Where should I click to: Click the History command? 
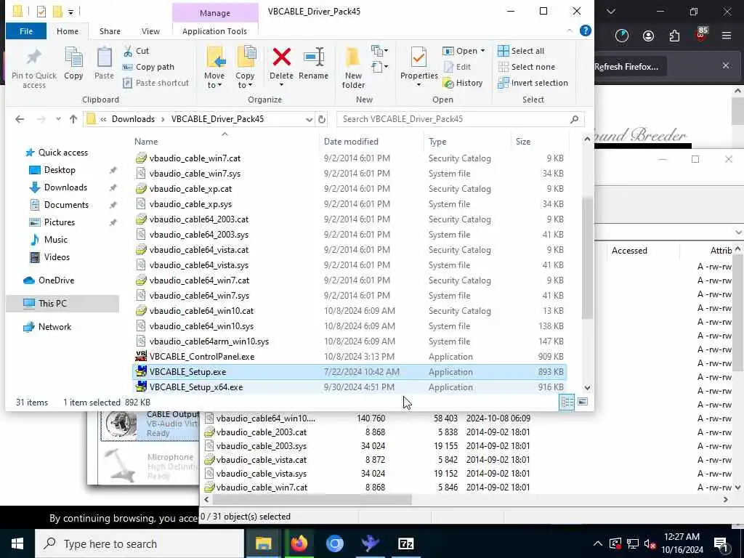click(x=463, y=83)
